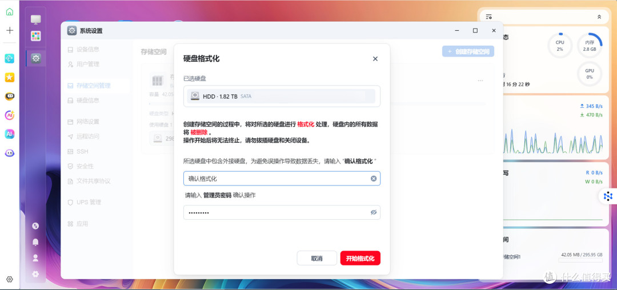
Task: Close the 硬盘格式化 dialog
Action: pyautogui.click(x=375, y=59)
